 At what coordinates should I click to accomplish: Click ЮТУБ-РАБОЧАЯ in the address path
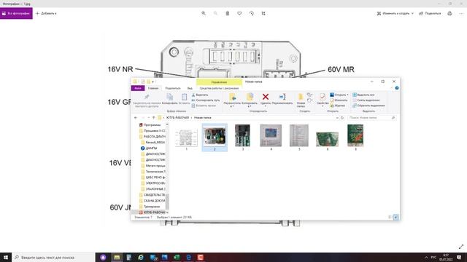[x=177, y=118]
